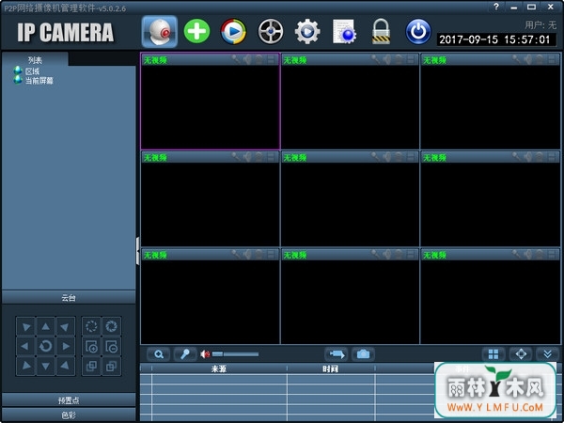Collapse the left sidebar with the handle
This screenshot has width=564, height=423.
point(138,251)
